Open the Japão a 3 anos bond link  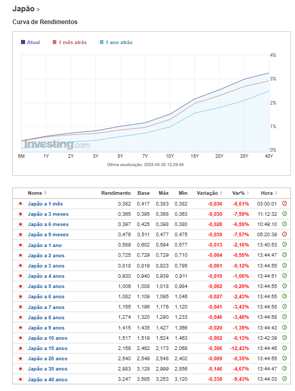click(46, 265)
